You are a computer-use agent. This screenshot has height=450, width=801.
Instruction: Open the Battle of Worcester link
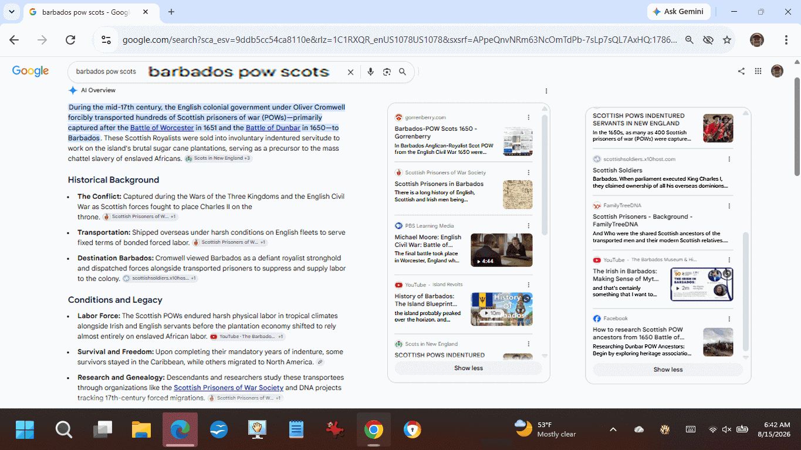(162, 128)
